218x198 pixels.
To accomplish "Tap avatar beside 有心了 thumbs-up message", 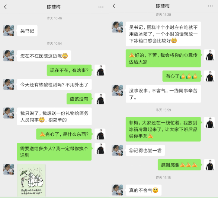I will point(209,76).
